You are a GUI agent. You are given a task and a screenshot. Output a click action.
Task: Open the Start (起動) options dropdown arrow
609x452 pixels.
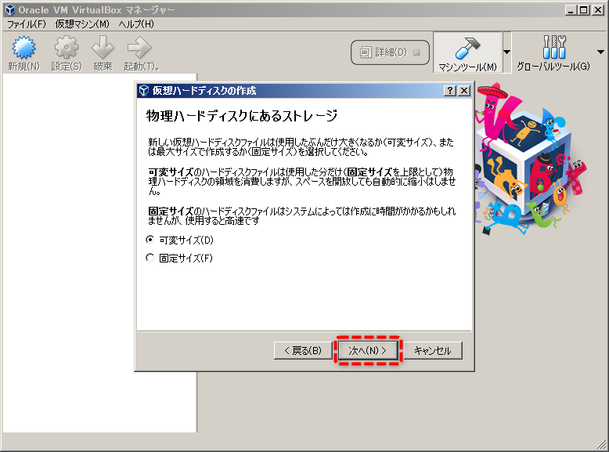click(157, 69)
